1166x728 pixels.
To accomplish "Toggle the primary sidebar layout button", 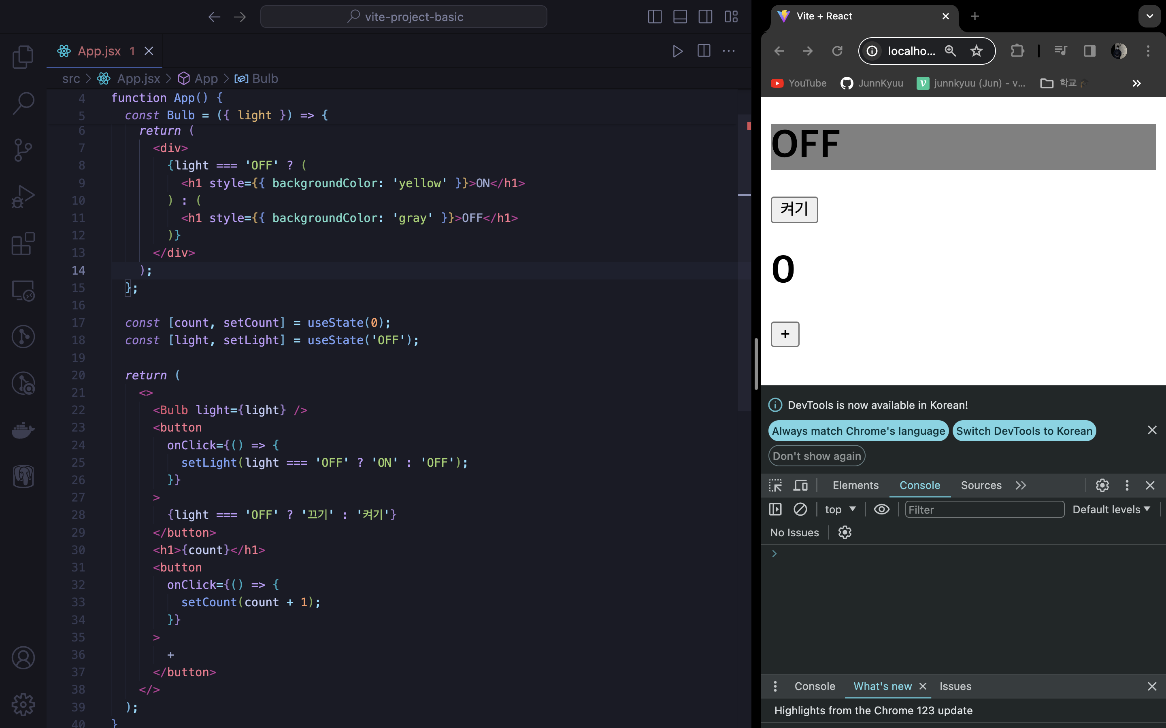I will coord(654,17).
